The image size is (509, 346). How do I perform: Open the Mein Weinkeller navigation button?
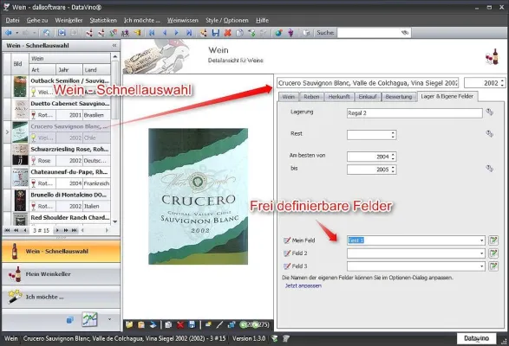(x=61, y=274)
